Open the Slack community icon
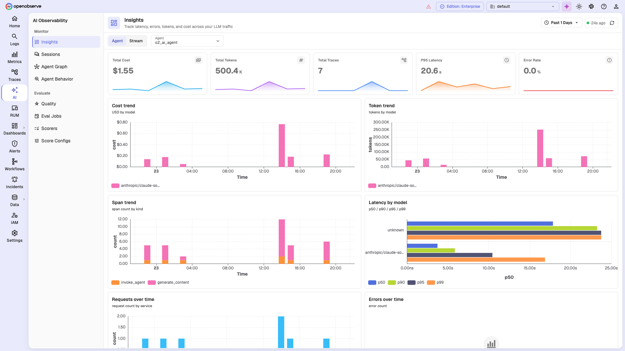This screenshot has height=351, width=625. pos(591,6)
